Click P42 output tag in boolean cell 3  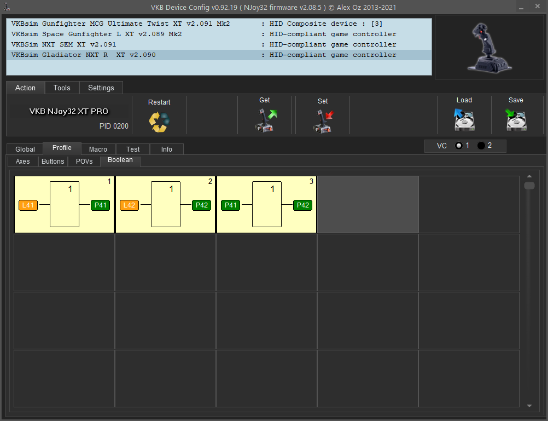coord(302,205)
